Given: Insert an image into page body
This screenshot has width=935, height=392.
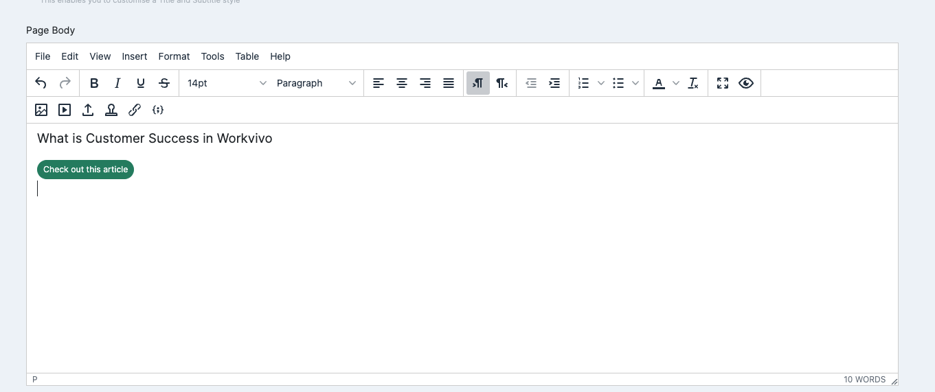Looking at the screenshot, I should coord(41,110).
